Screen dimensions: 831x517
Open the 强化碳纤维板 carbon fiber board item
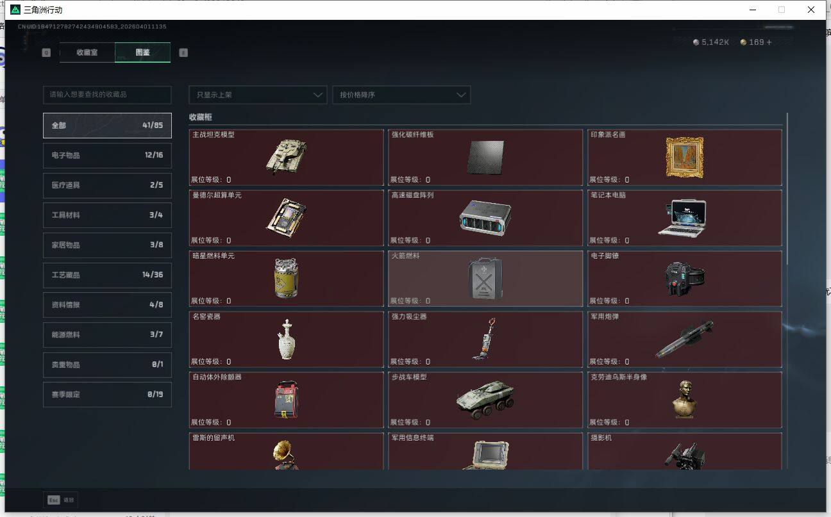[485, 158]
